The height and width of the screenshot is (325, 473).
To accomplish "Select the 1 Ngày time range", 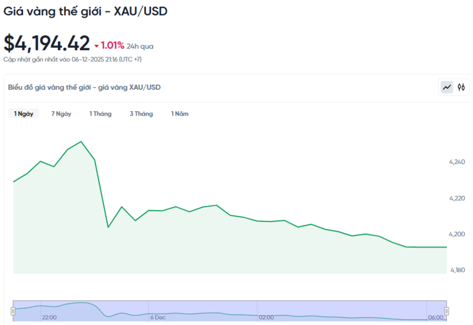I will (24, 114).
